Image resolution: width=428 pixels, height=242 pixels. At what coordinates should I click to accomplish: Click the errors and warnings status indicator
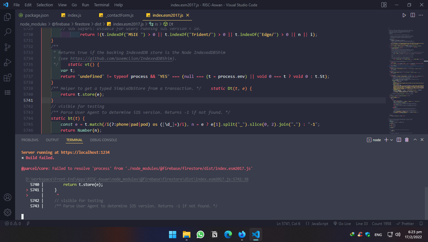[x=13, y=223]
